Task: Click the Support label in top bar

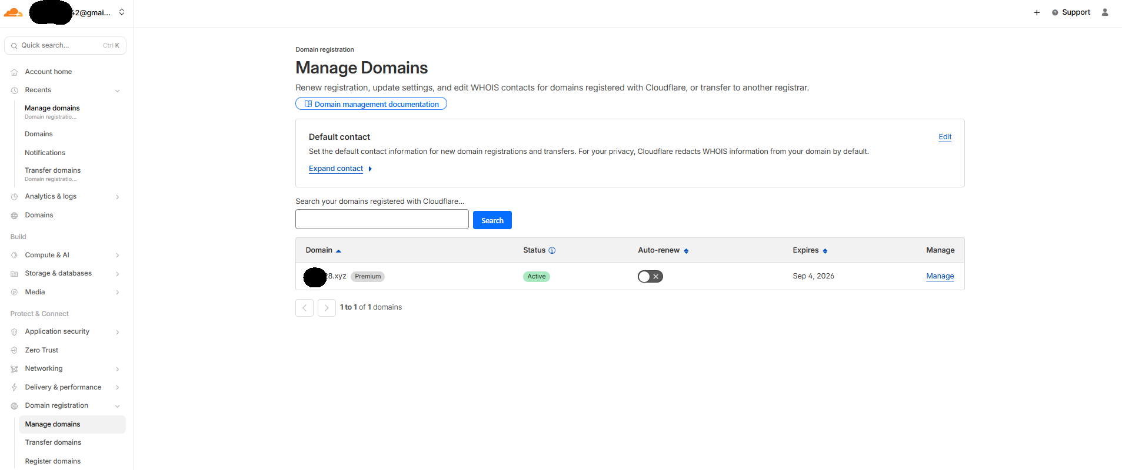Action: click(x=1076, y=12)
